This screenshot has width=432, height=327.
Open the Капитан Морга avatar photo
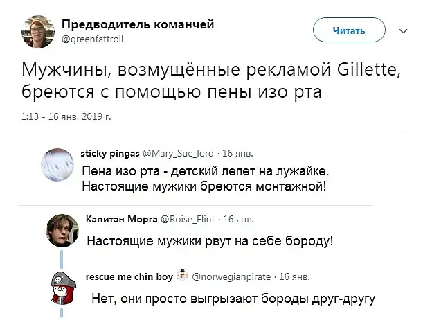[62, 229]
